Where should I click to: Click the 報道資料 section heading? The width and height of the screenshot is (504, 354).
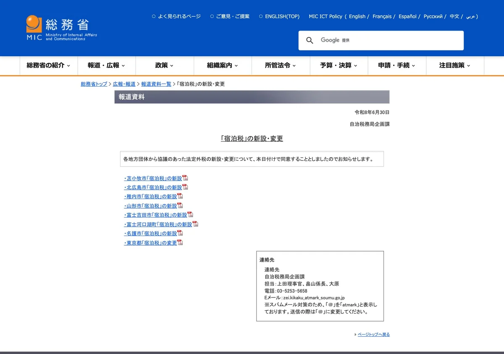pos(252,97)
